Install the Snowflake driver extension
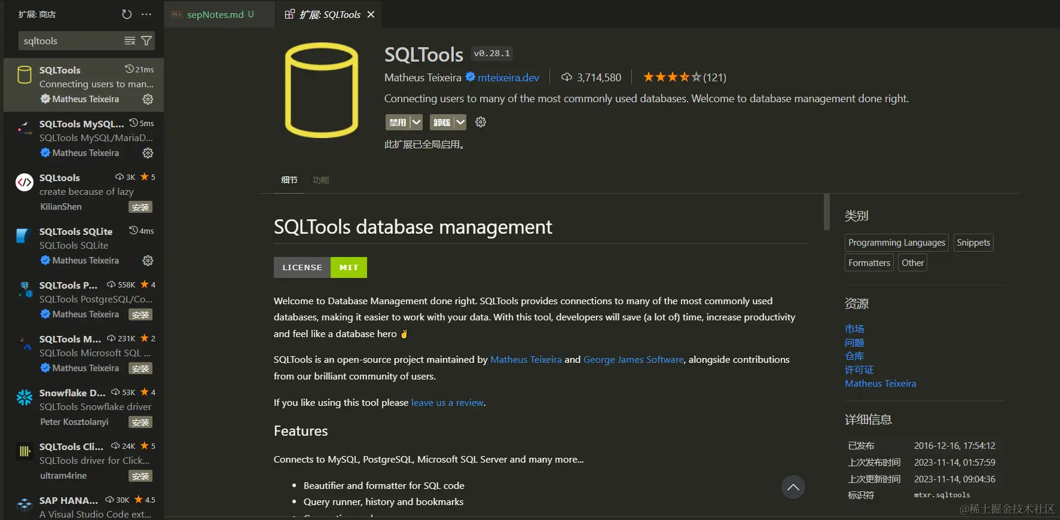This screenshot has width=1060, height=520. (140, 423)
